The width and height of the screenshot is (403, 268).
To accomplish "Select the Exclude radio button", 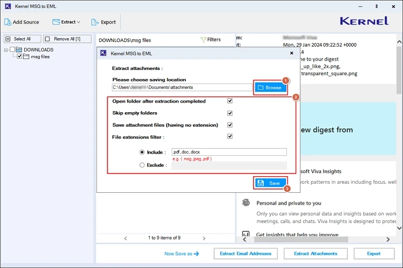I will (142, 165).
